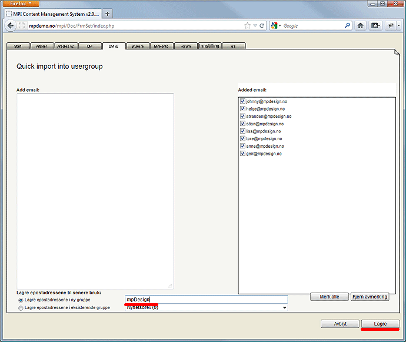Open the Nyhetsbrev existing group dropdown
Viewport: 406px width, 342px height.
click(207, 307)
